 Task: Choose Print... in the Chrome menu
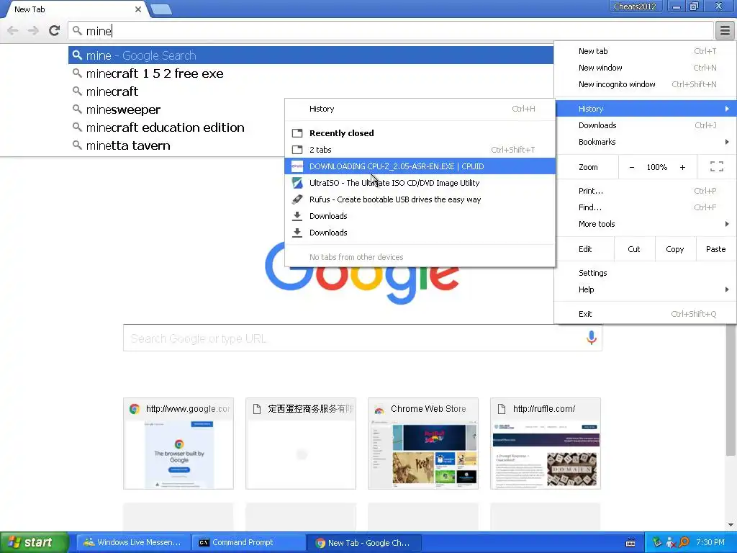645,190
